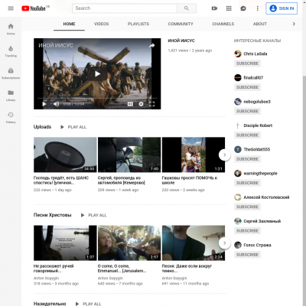Open the TheSoldat555 channel avatar
Screen dimensions: 306x306
coord(238,149)
